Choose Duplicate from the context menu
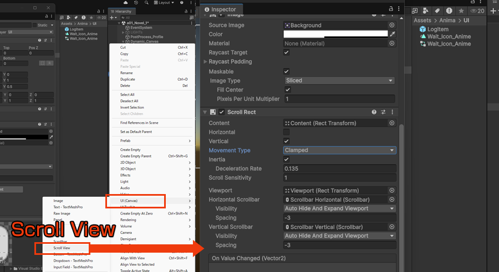This screenshot has height=272, width=499. click(128, 79)
